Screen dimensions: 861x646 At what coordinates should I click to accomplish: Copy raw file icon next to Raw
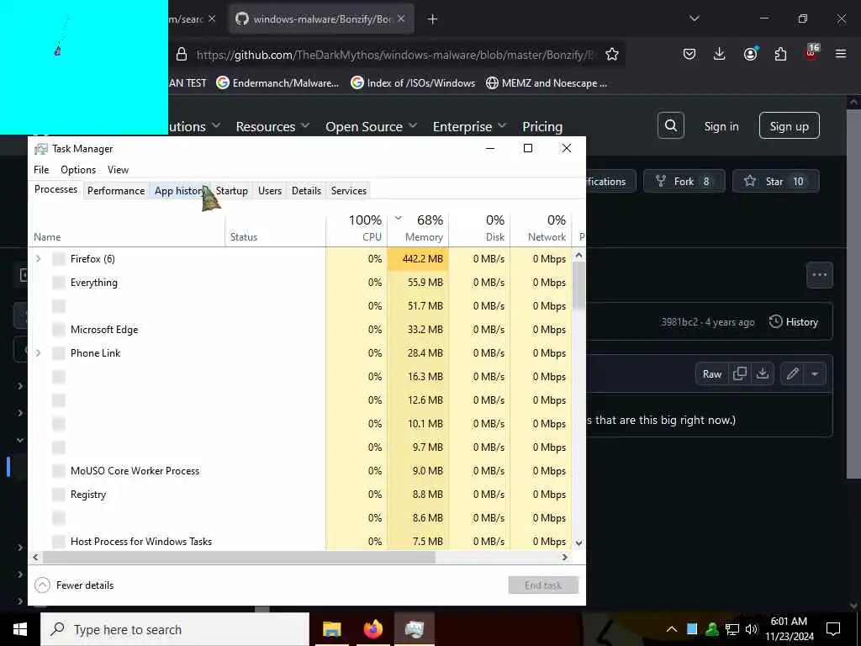740,373
